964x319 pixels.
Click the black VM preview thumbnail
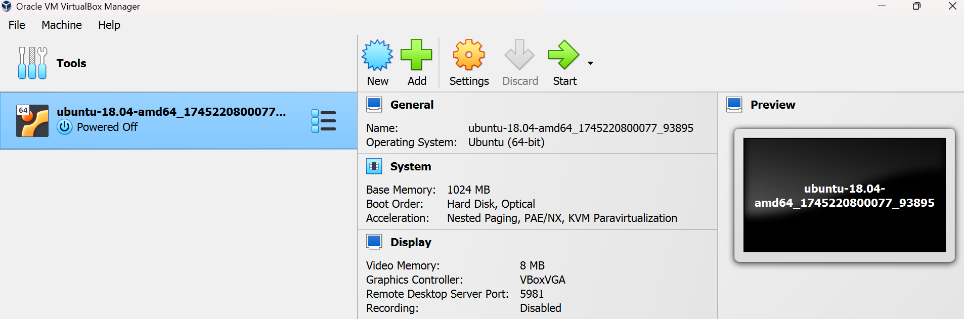click(x=844, y=195)
